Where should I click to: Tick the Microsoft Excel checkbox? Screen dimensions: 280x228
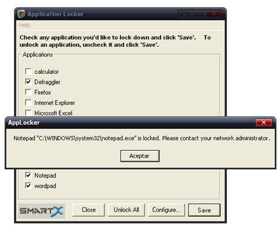click(28, 113)
